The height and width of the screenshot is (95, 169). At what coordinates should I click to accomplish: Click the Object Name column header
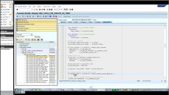pyautogui.click(x=33, y=42)
